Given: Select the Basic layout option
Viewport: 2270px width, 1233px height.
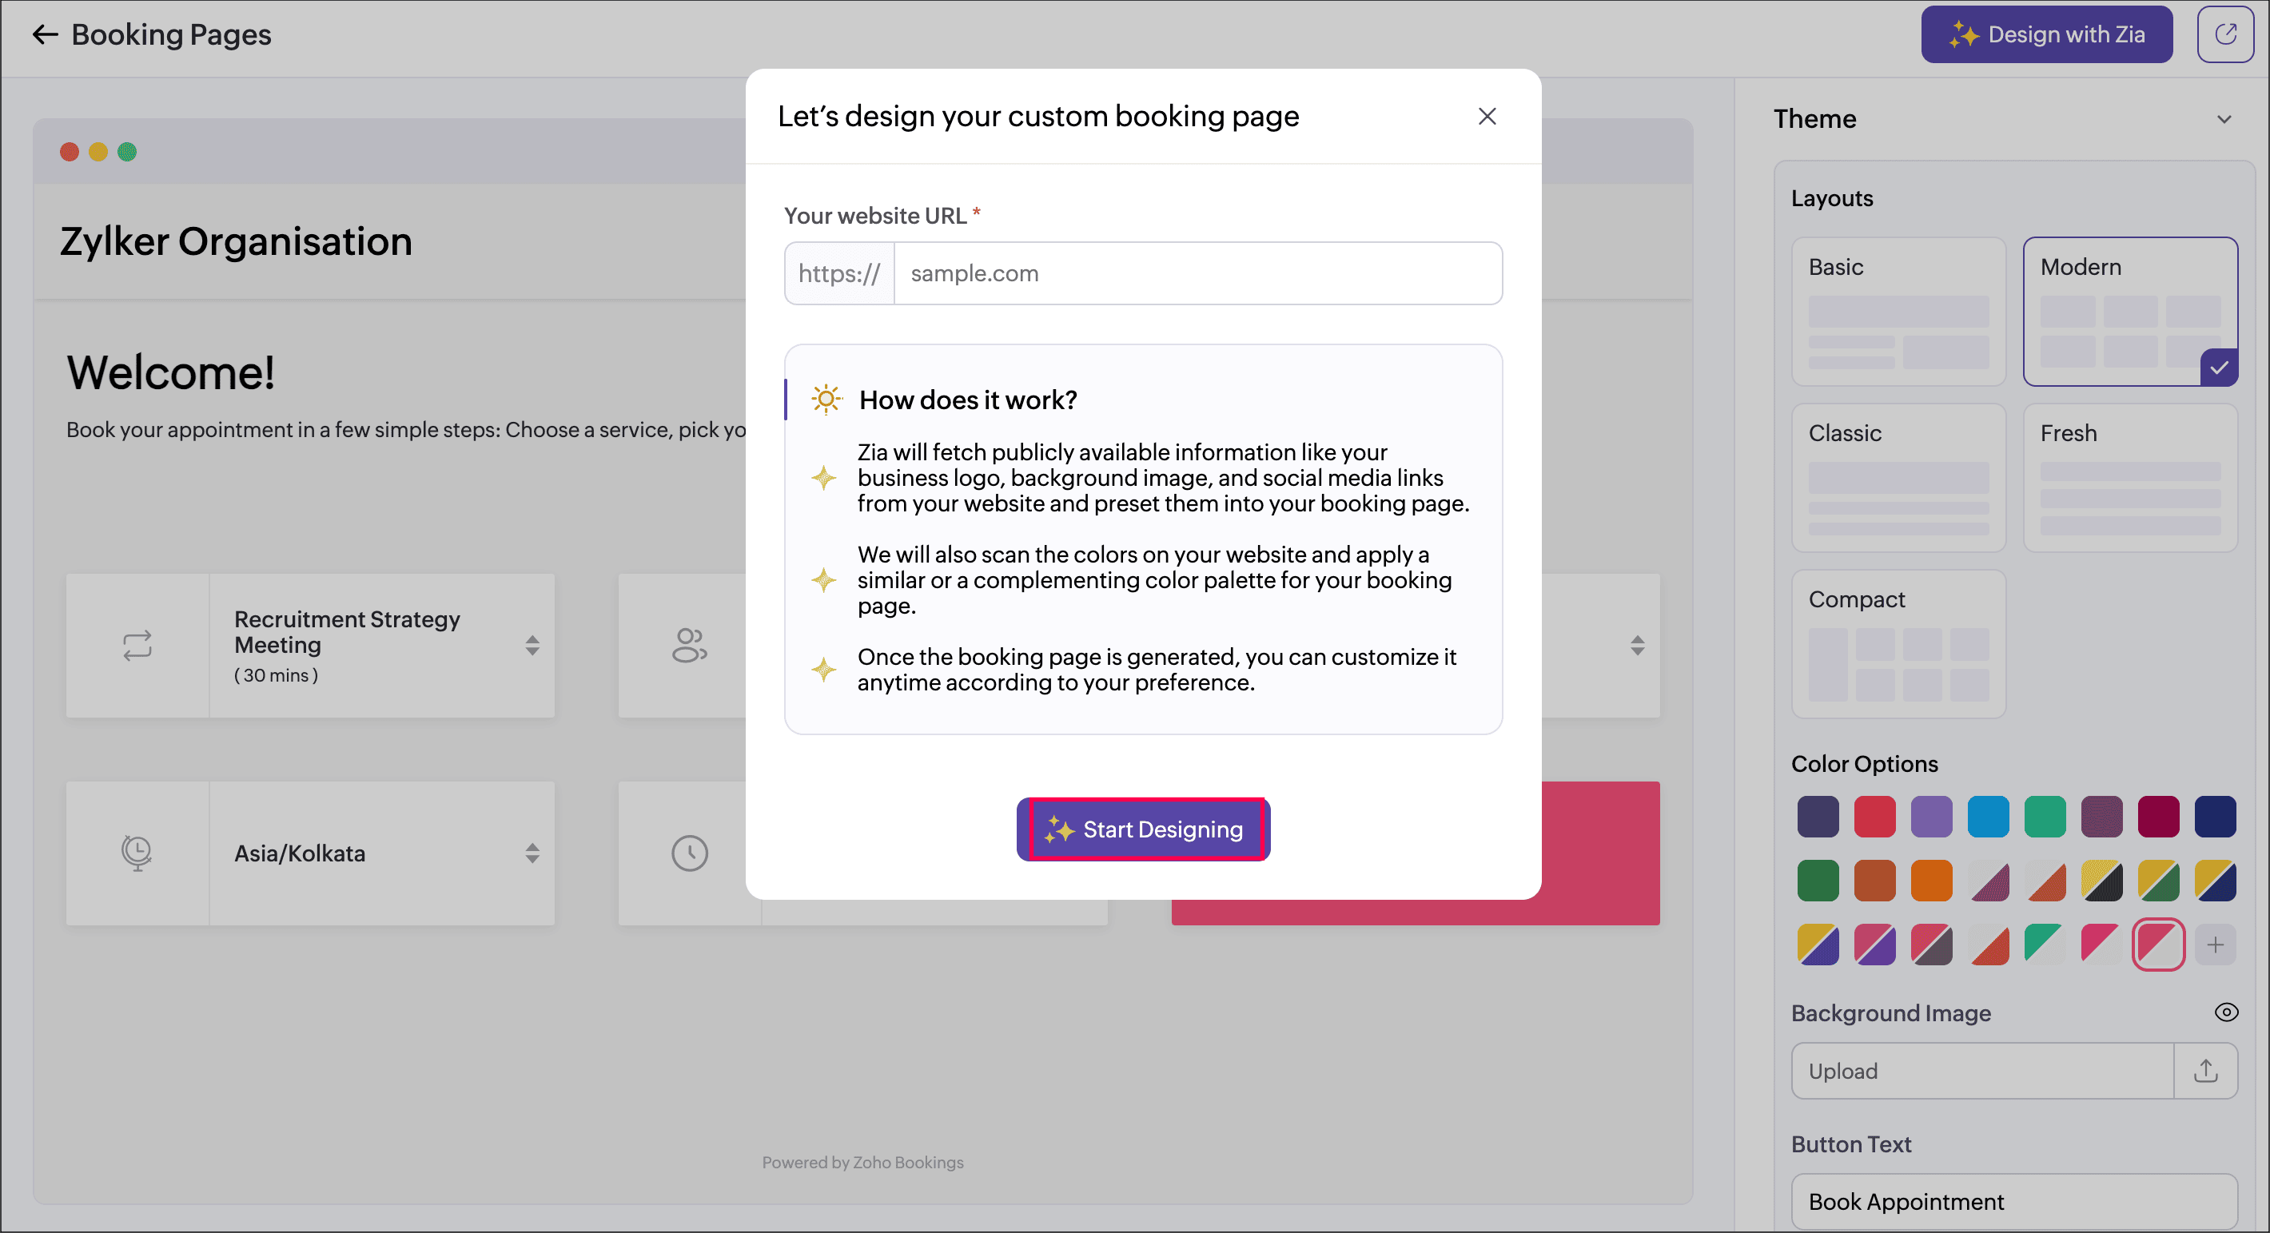Looking at the screenshot, I should [1898, 311].
